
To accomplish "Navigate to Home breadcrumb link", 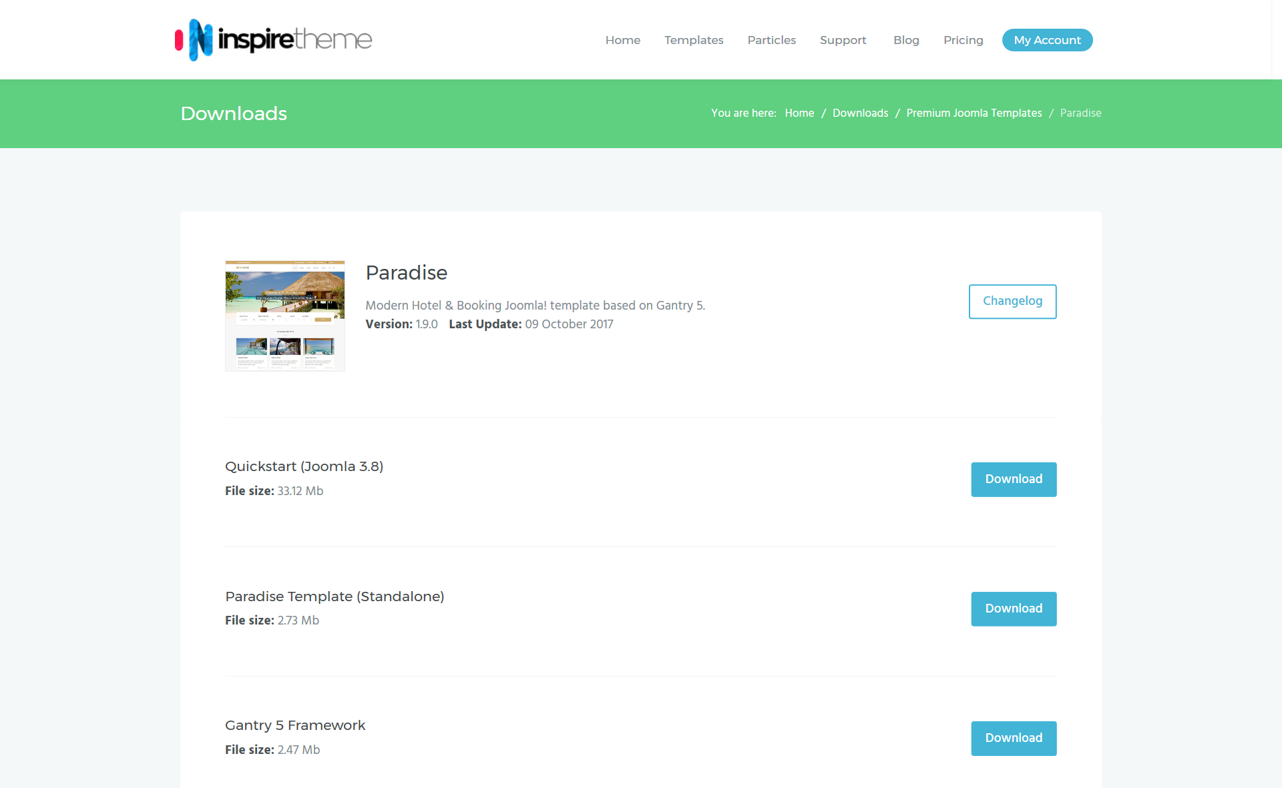I will click(799, 113).
